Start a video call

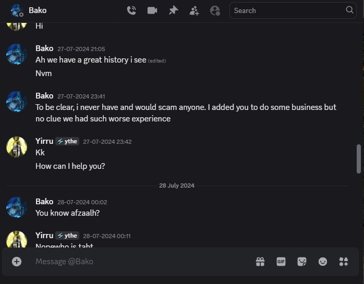click(152, 10)
